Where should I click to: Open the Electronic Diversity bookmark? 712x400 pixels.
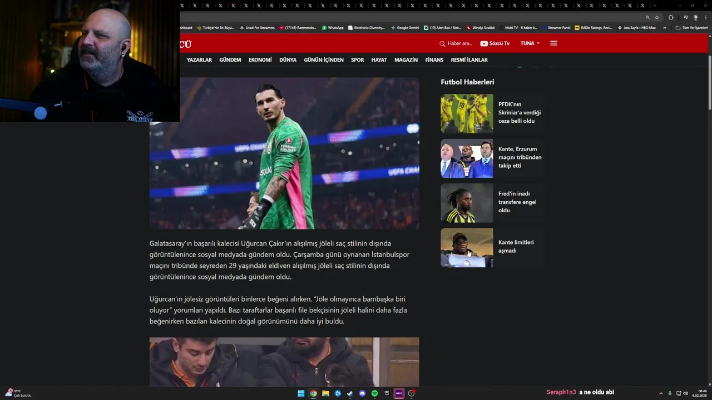click(x=367, y=28)
